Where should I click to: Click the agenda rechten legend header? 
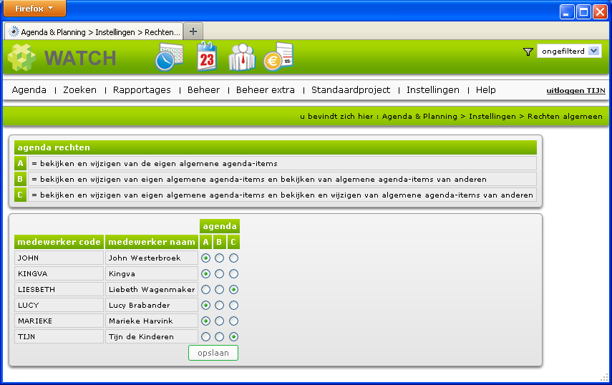pyautogui.click(x=276, y=147)
